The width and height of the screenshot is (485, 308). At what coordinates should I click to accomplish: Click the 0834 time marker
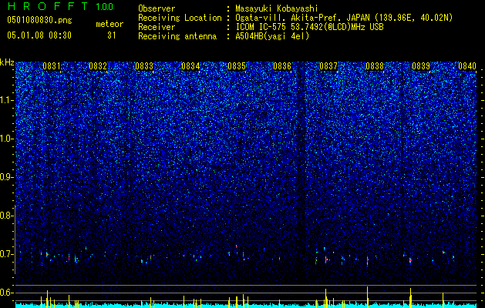coord(190,66)
